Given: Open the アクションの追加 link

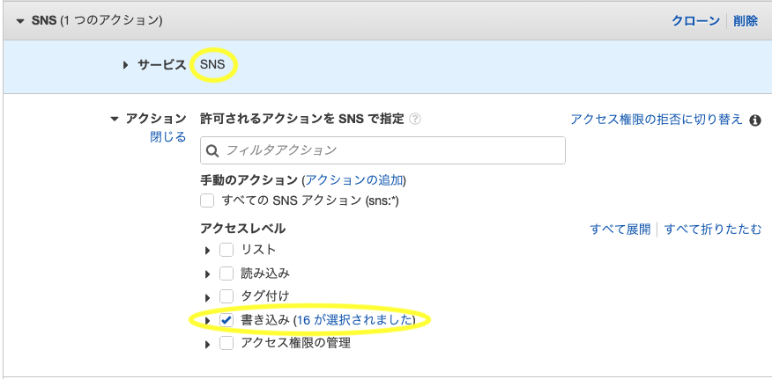Looking at the screenshot, I should point(354,180).
